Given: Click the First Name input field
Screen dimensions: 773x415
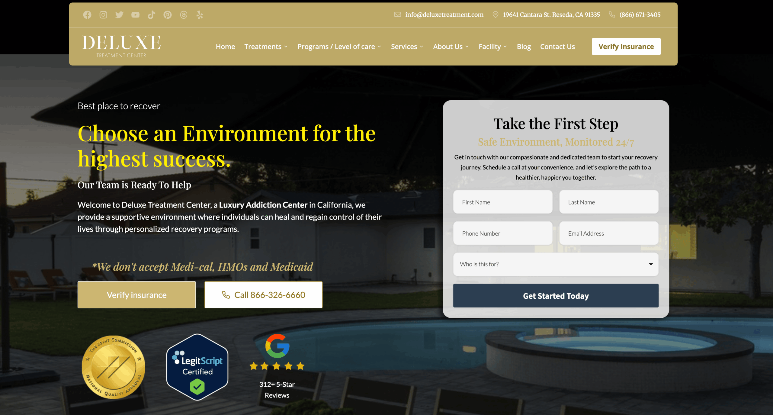Looking at the screenshot, I should (x=503, y=202).
